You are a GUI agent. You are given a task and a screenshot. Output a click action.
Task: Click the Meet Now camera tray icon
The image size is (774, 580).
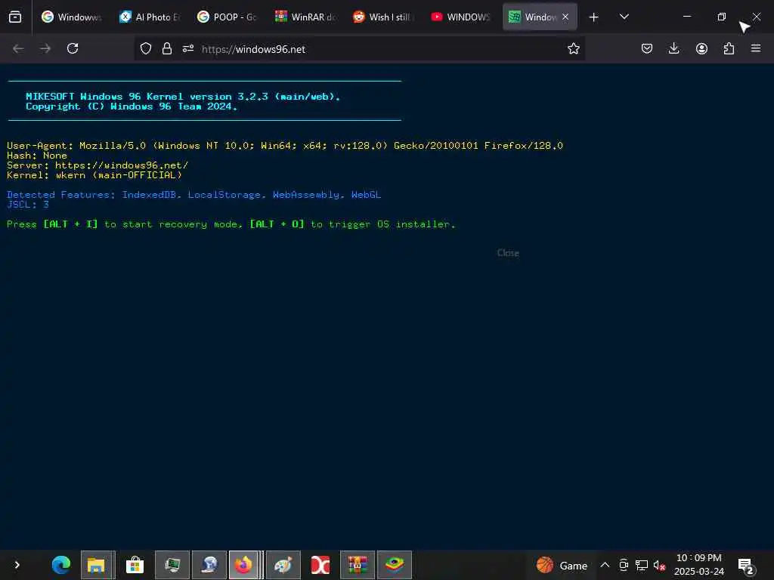624,565
